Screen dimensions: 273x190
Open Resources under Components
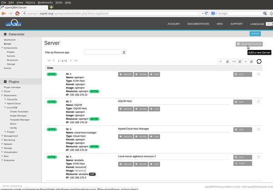pyautogui.click(x=12, y=60)
